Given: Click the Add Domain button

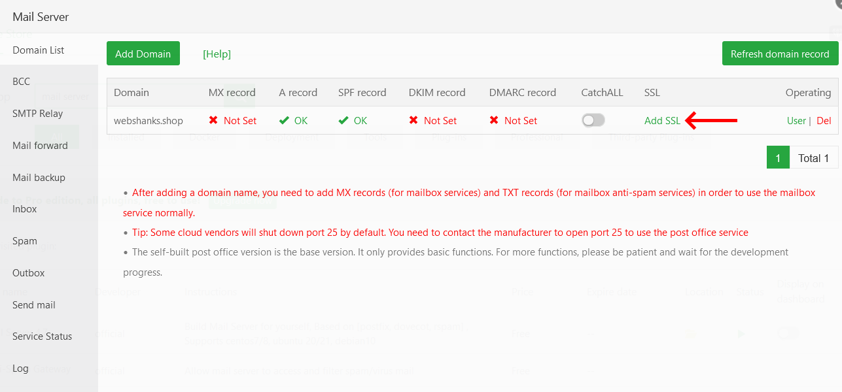Looking at the screenshot, I should [x=143, y=54].
